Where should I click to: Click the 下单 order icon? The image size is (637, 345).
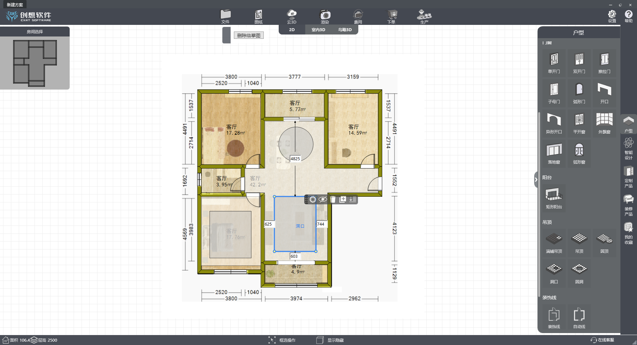[x=391, y=17]
